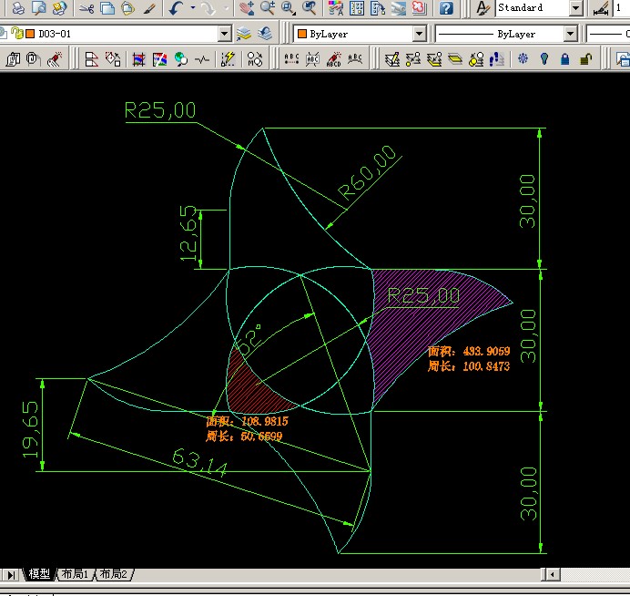Switch to the 布局2 layout tab
The height and width of the screenshot is (596, 630).
coord(114,574)
